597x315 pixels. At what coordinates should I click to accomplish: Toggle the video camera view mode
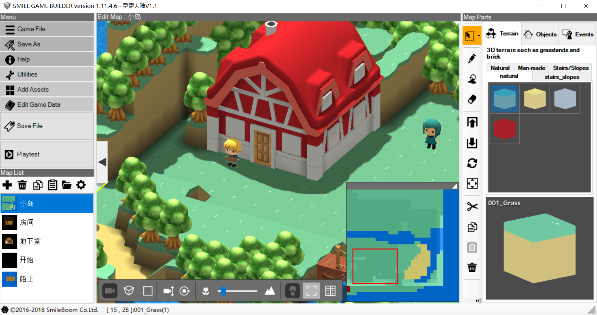[110, 291]
